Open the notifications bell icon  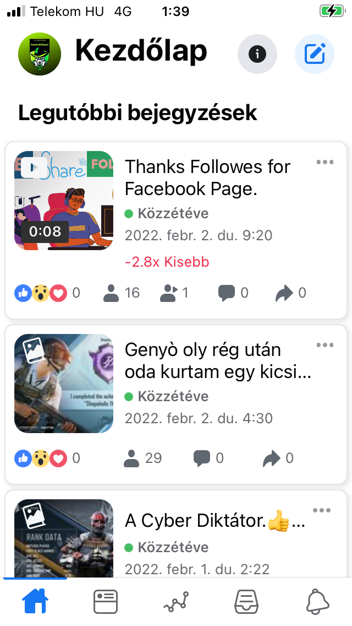point(317,601)
